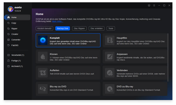Image resolution: width=176 pixels, height=105 pixels.
Task: Choose the Hauptfilm copy mode title
Action: 122,38
